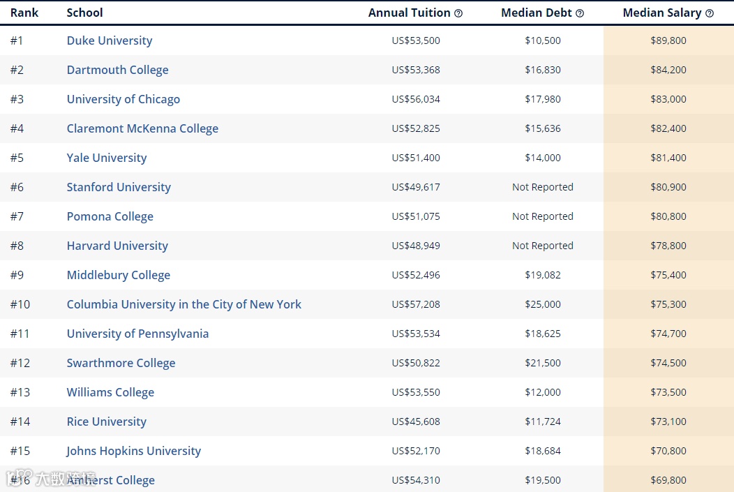Screen dimensions: 734x492
Task: Click Harvard's Not Reported debt cell
Action: (x=543, y=246)
